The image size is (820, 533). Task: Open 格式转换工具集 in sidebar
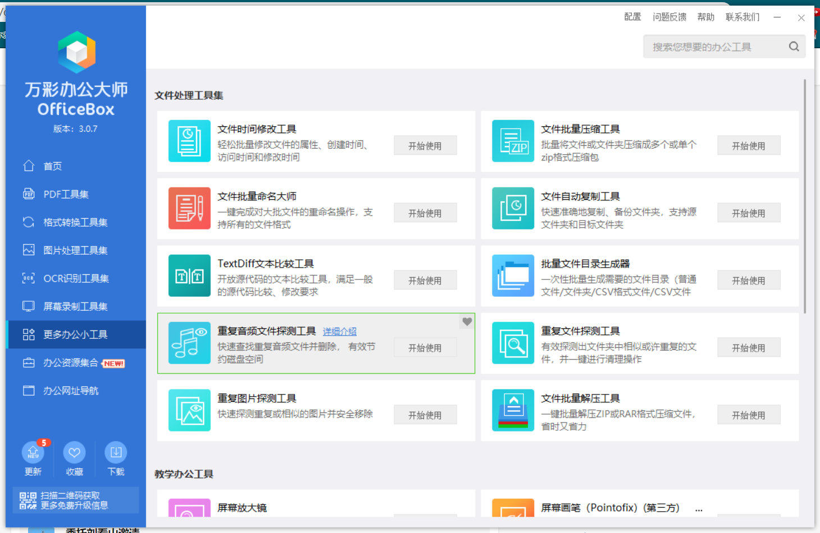[x=76, y=222]
